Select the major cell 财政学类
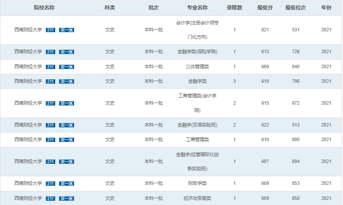This screenshot has height=205, width=343. [197, 183]
